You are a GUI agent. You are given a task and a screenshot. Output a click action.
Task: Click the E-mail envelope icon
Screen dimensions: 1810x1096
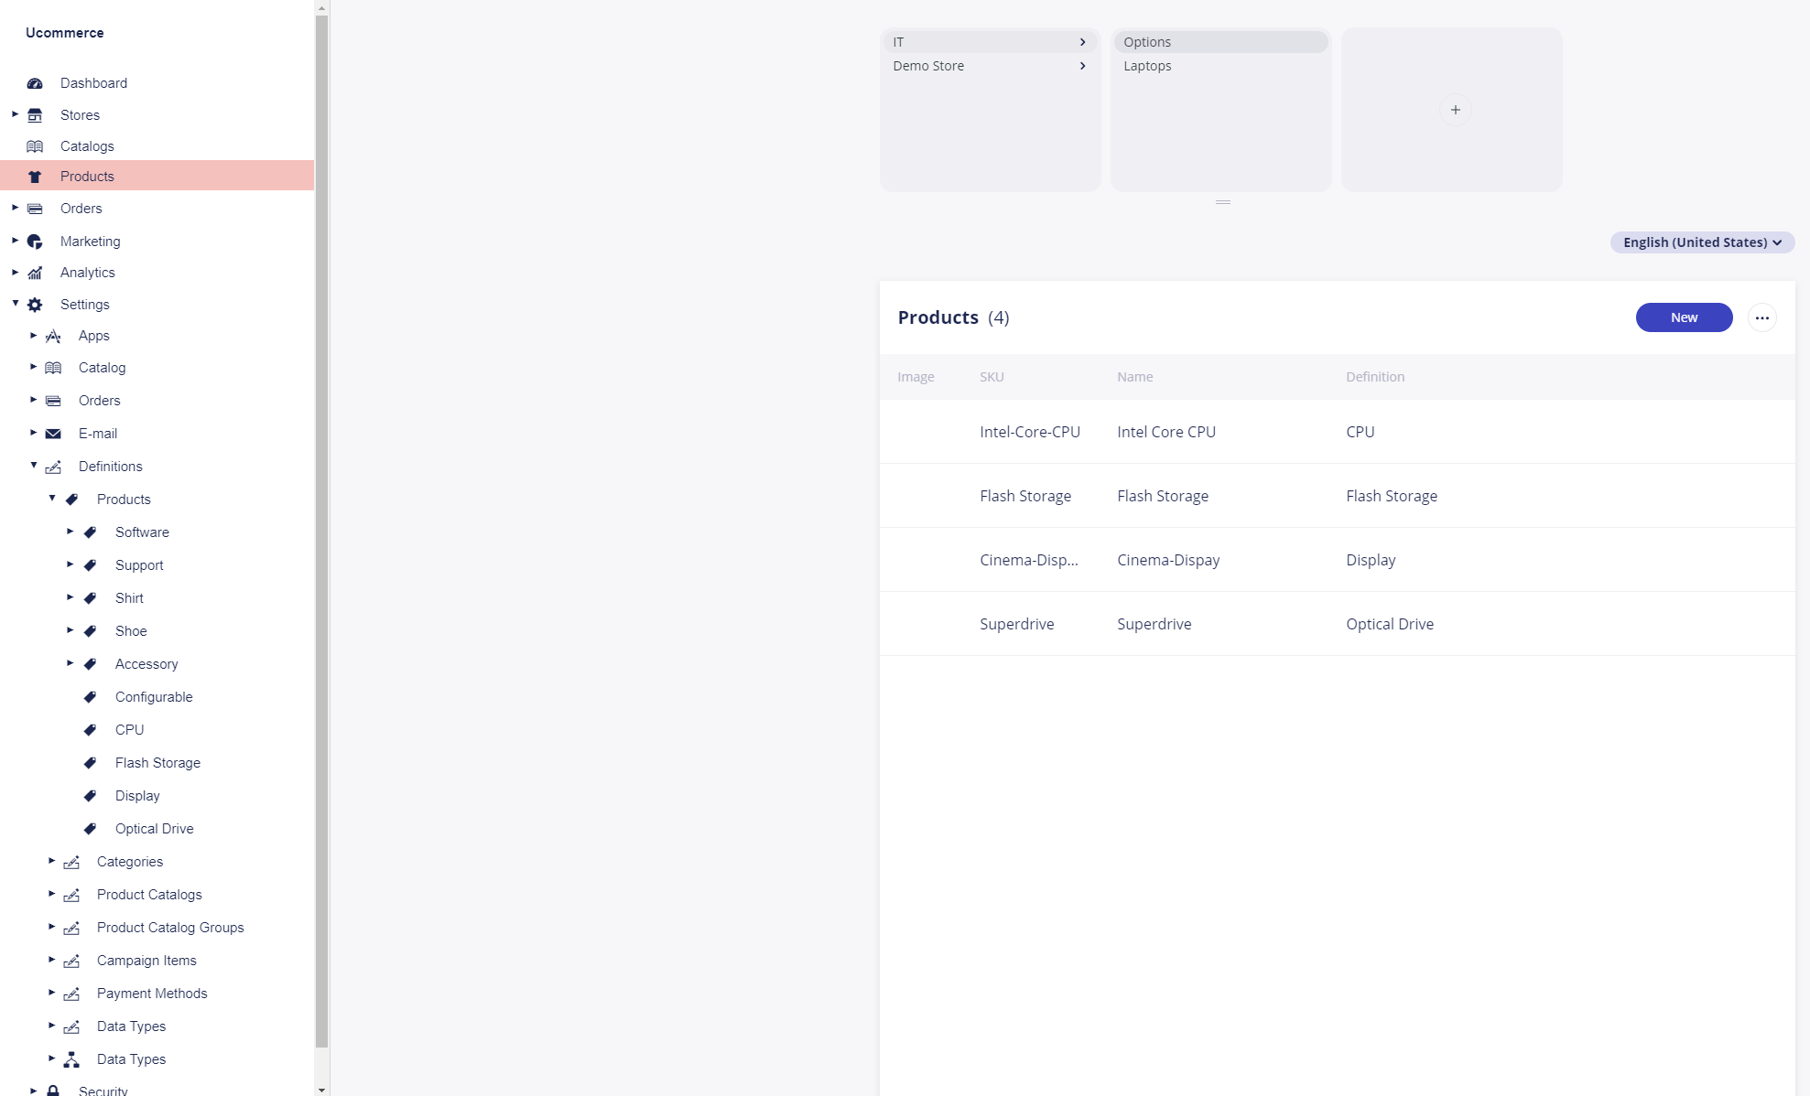(x=53, y=434)
